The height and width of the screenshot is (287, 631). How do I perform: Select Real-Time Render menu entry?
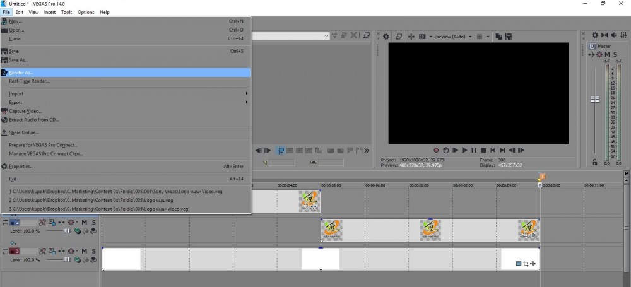coord(126,81)
